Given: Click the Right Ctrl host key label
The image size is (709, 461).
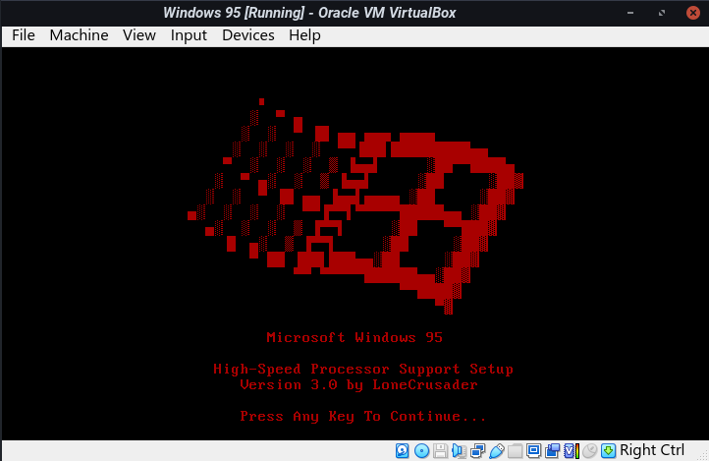Looking at the screenshot, I should point(652,450).
